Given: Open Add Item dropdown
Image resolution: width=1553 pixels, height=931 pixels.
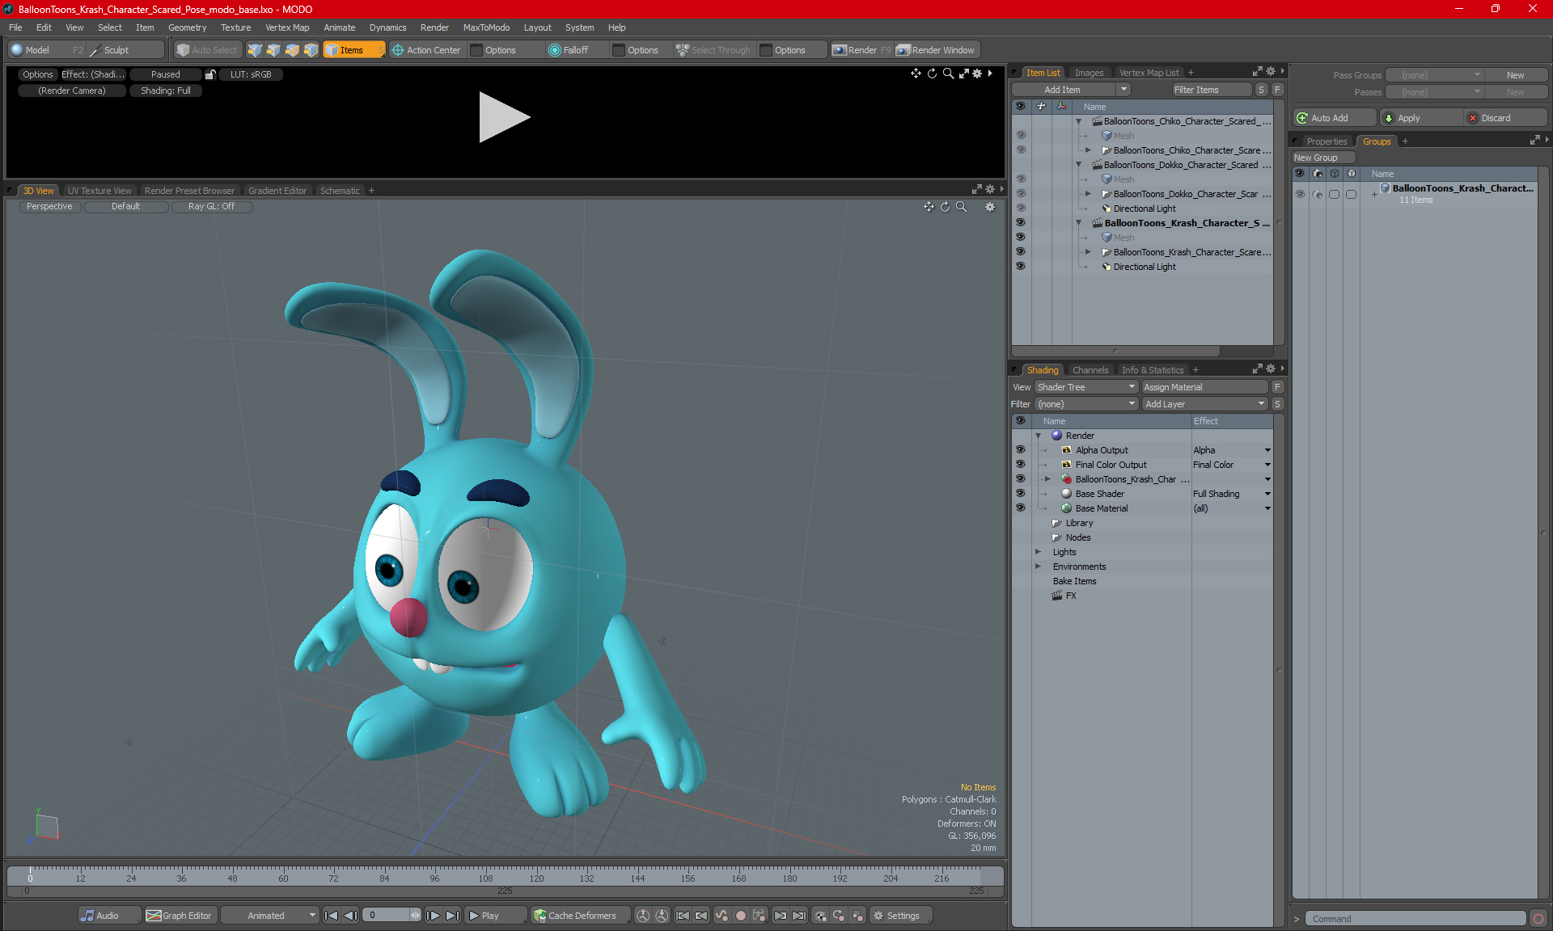Looking at the screenshot, I should point(1124,90).
